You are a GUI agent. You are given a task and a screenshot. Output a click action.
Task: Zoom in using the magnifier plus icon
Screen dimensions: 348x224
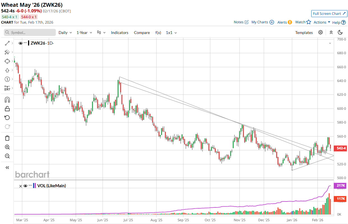(x=7, y=147)
